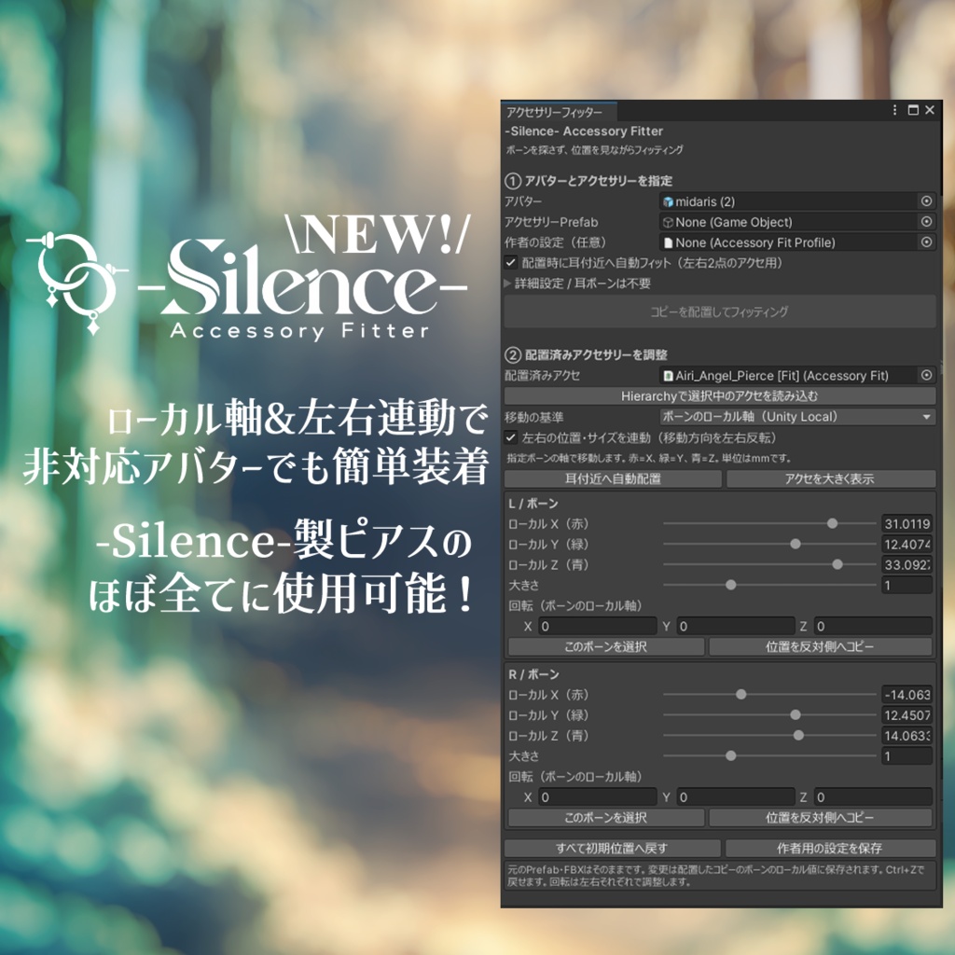Close the アクセサリーフィッター window
This screenshot has width=955, height=955.
coord(930,110)
